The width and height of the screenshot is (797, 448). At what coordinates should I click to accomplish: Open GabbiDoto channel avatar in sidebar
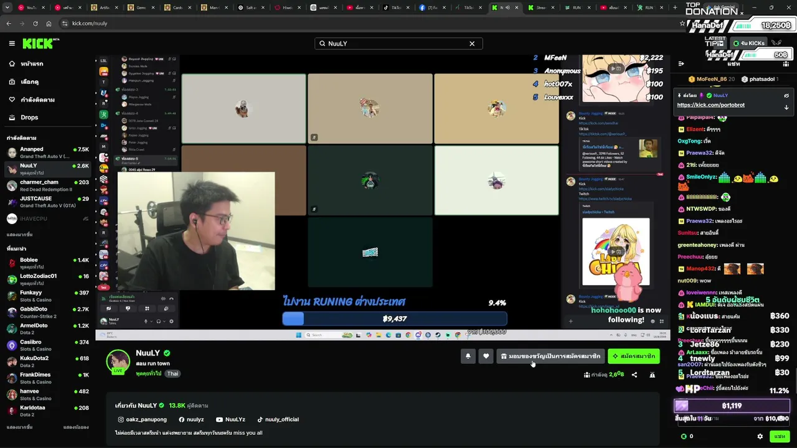12,312
